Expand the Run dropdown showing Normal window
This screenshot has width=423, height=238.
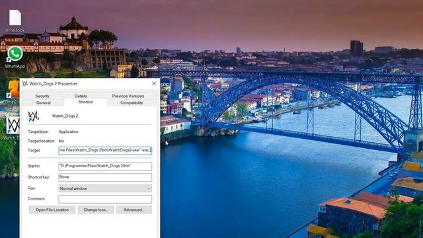coord(105,188)
